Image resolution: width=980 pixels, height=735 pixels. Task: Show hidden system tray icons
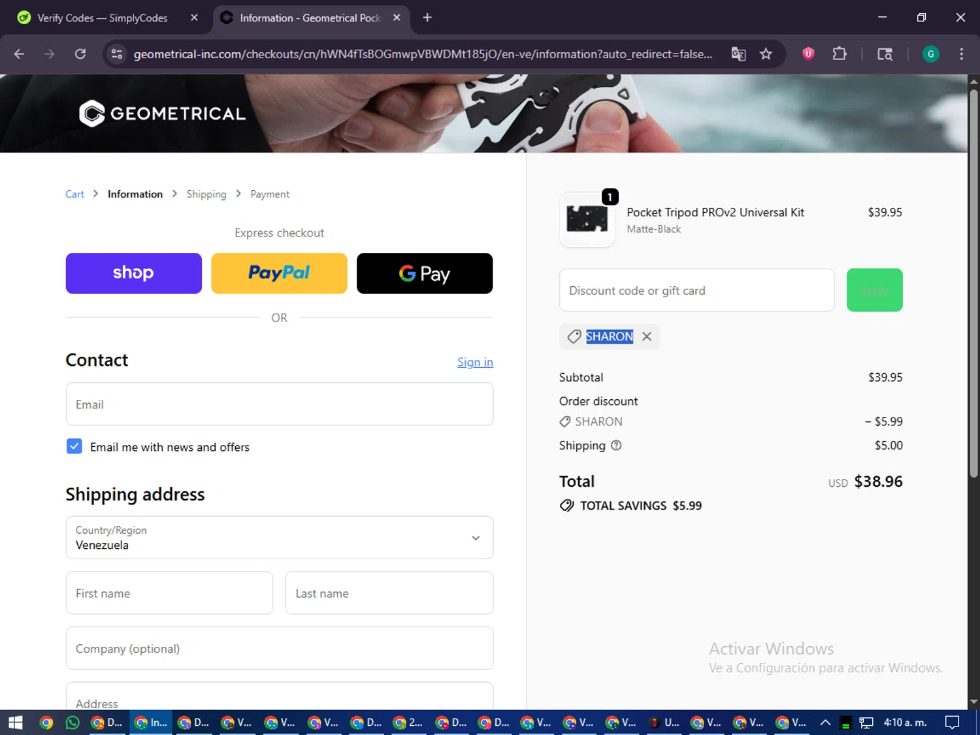825,723
